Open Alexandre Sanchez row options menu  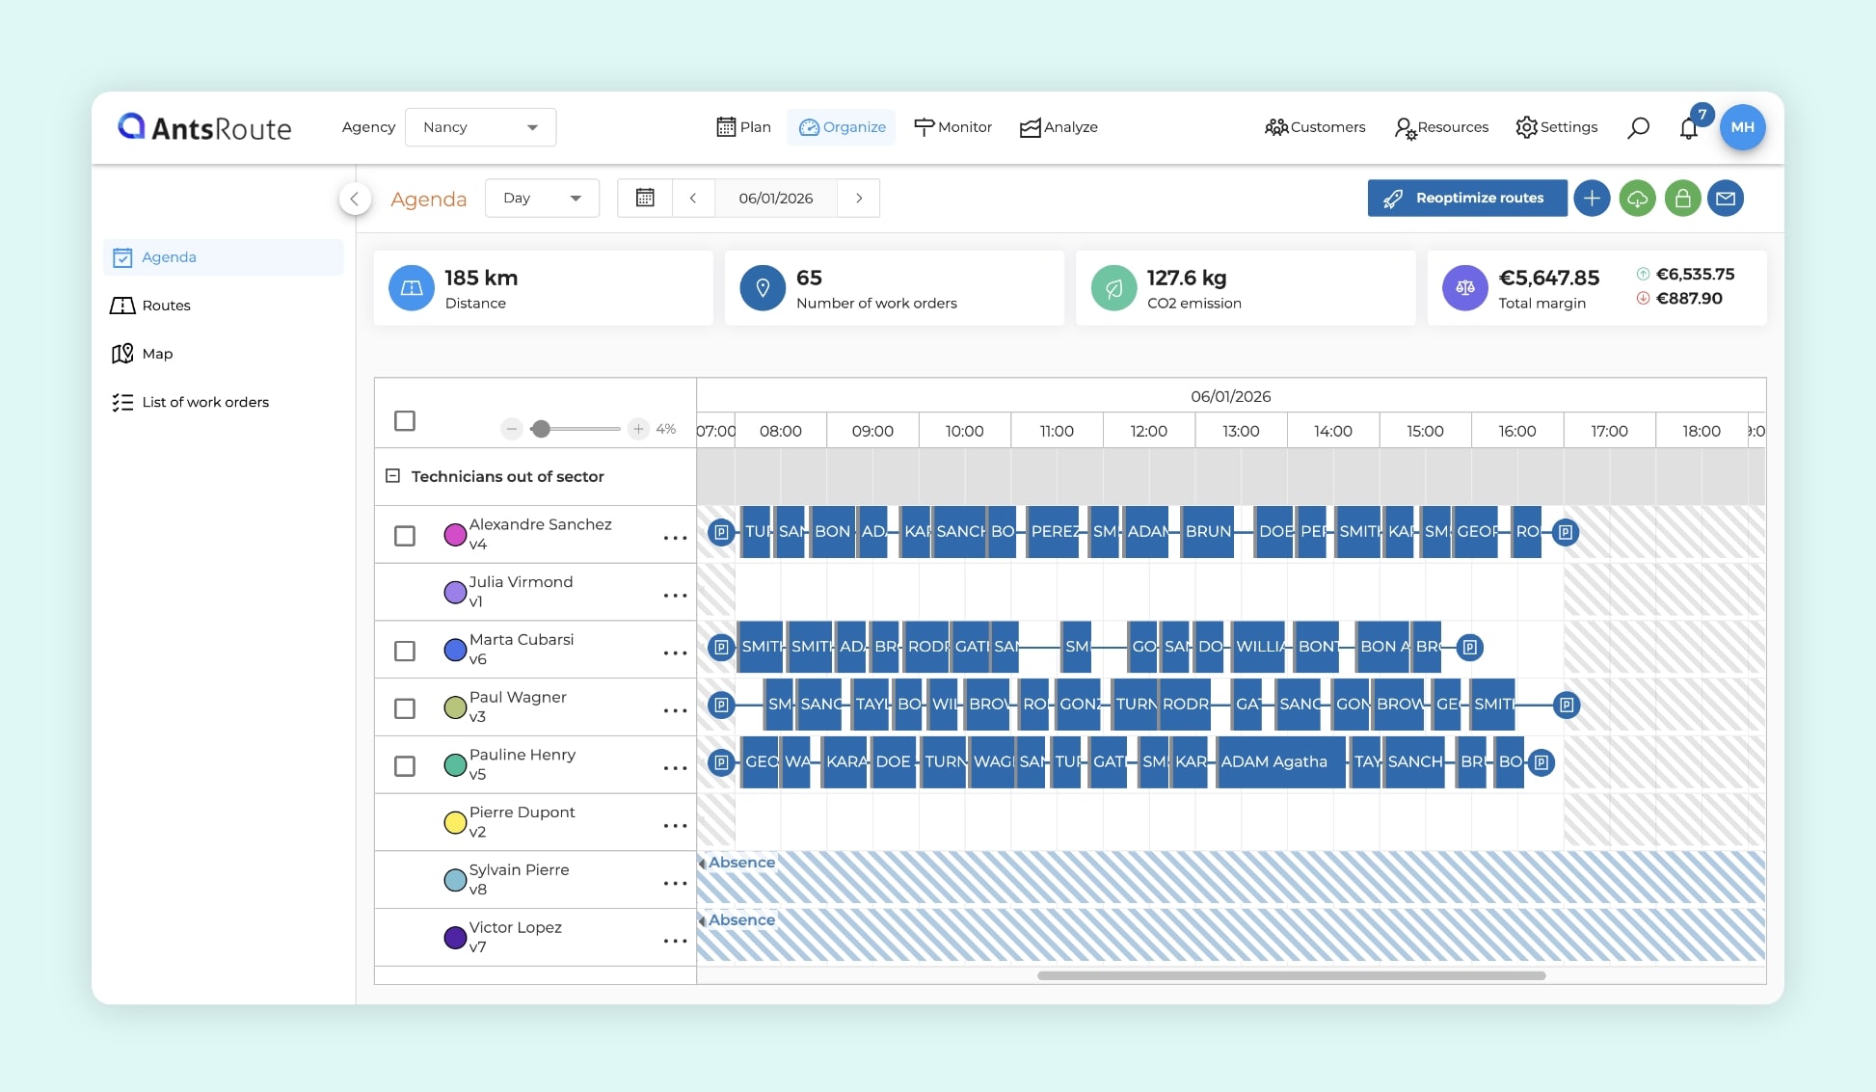(675, 537)
